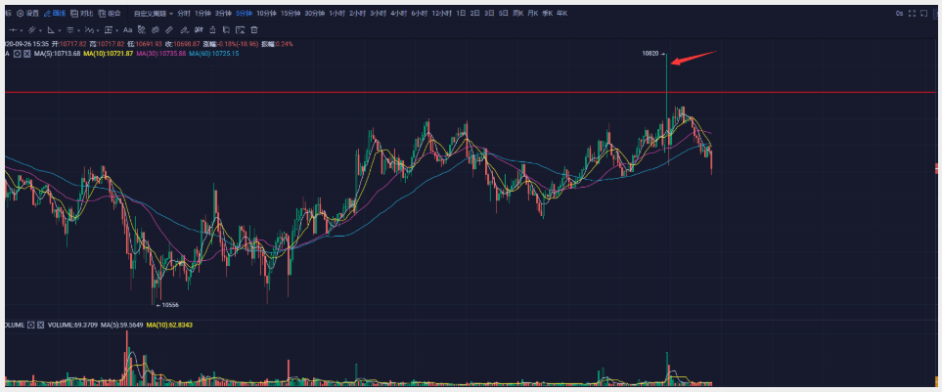Switch to the 2日 timeframe

click(475, 14)
